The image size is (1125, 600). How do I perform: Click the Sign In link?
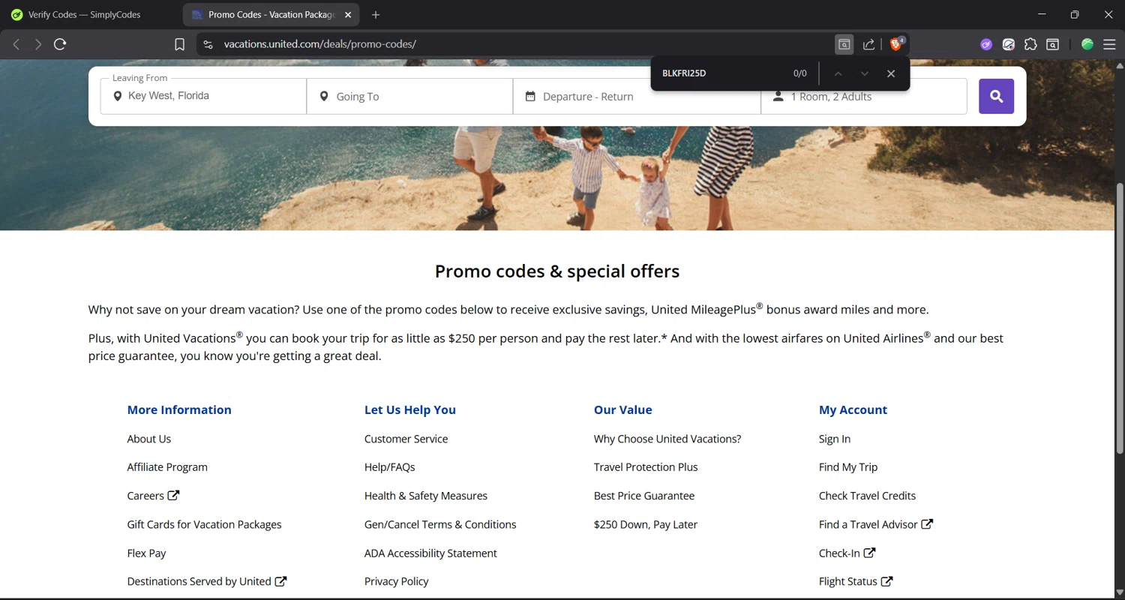pyautogui.click(x=835, y=439)
